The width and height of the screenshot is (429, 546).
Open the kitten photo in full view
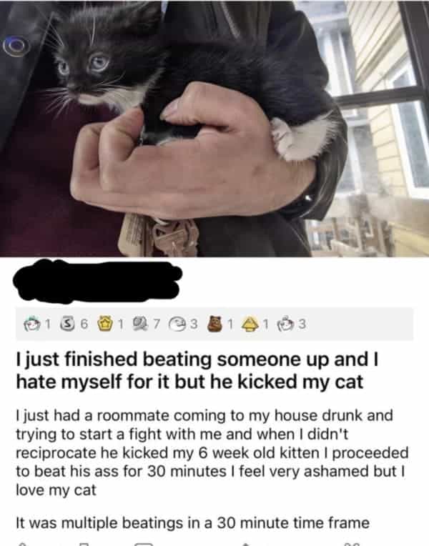pos(214,129)
